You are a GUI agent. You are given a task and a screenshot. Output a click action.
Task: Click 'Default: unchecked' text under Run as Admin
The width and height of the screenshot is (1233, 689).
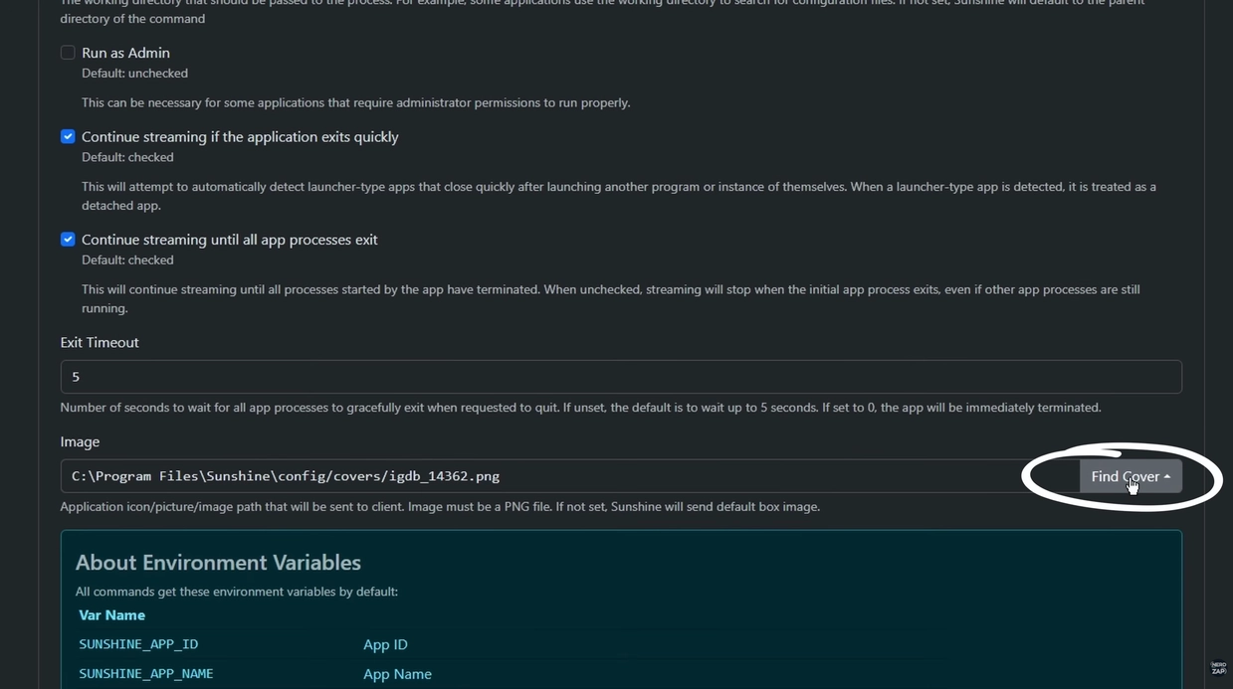[134, 74]
